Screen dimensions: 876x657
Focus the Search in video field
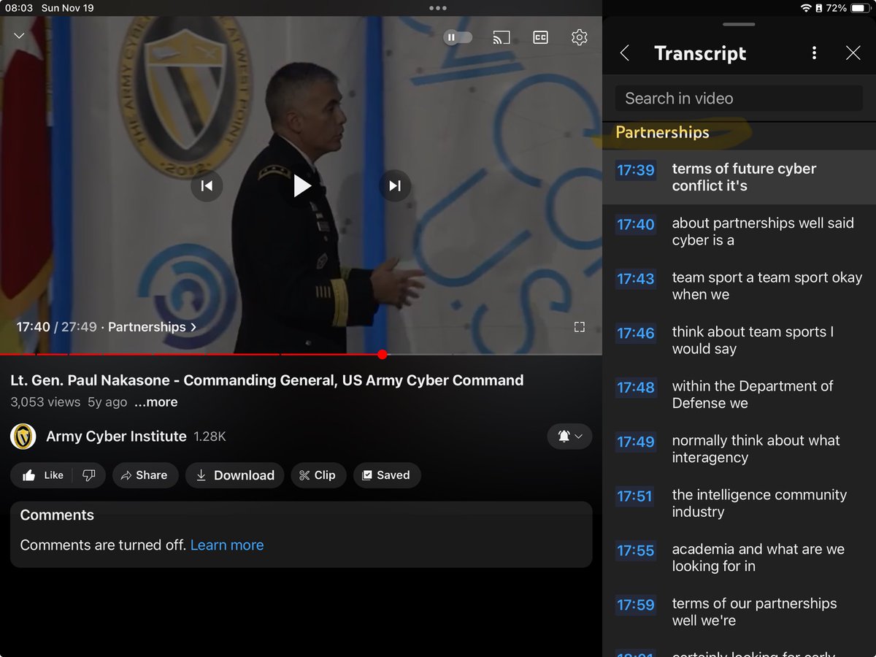click(x=739, y=99)
